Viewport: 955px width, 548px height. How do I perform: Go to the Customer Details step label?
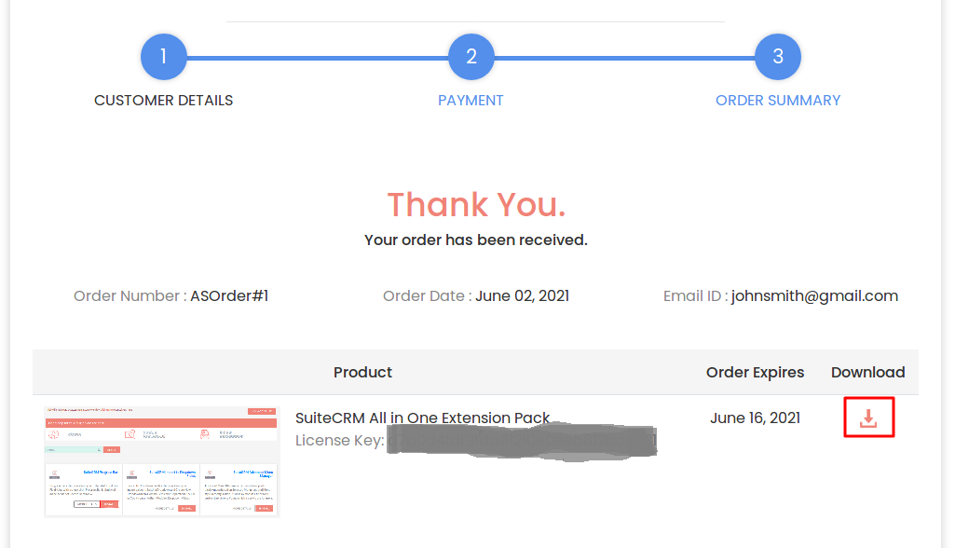point(164,100)
